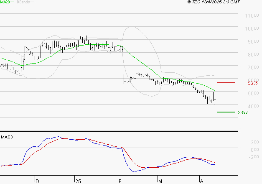Click the 7000 price axis label
This screenshot has width=262, height=184.
[x=253, y=67]
